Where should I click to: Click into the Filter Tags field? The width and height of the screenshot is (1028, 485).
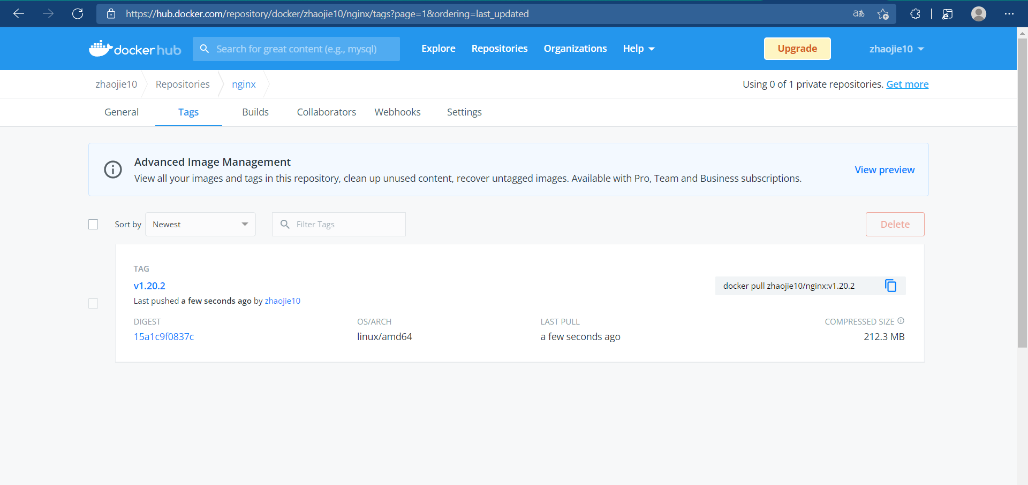point(339,224)
